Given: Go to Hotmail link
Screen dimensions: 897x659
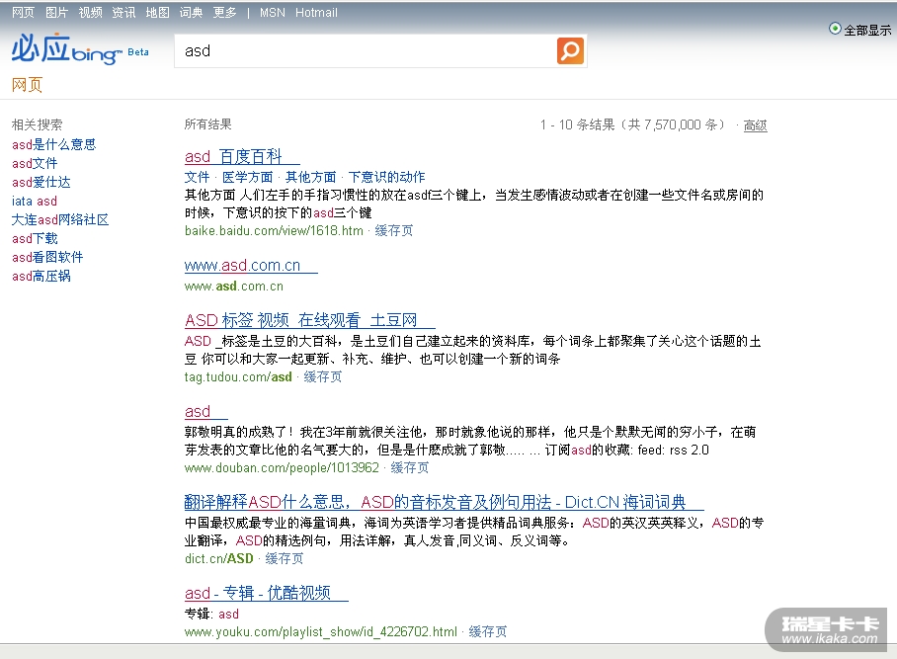Looking at the screenshot, I should pyautogui.click(x=316, y=13).
